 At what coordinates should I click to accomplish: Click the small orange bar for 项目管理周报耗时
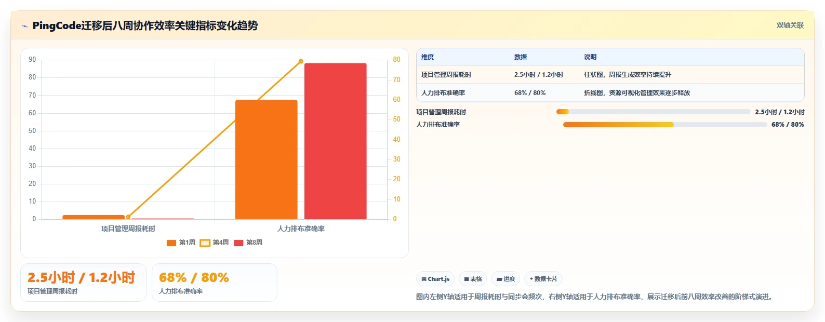pyautogui.click(x=94, y=217)
